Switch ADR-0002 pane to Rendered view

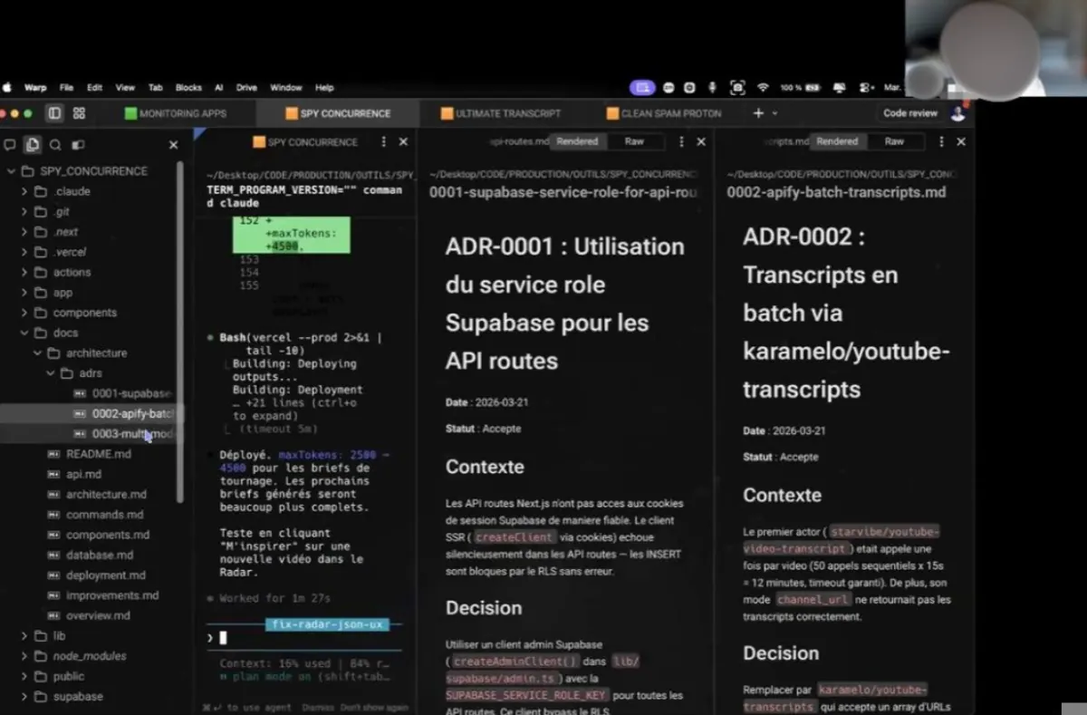click(x=837, y=141)
